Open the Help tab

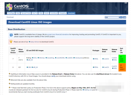[x=18, y=13]
